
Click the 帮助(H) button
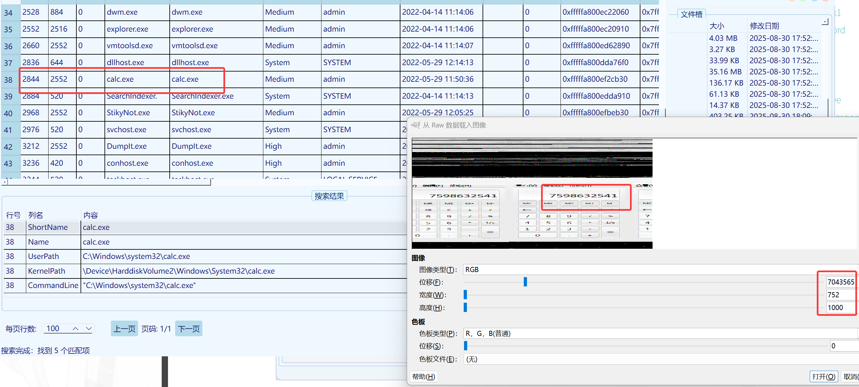coord(423,376)
